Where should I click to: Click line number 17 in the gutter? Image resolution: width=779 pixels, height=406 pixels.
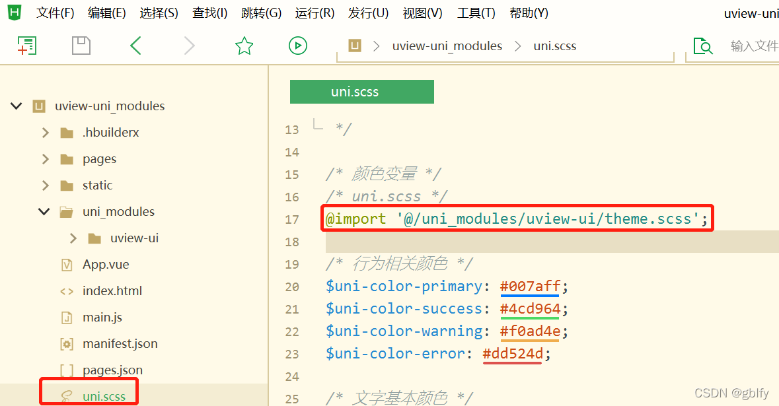[x=292, y=219]
